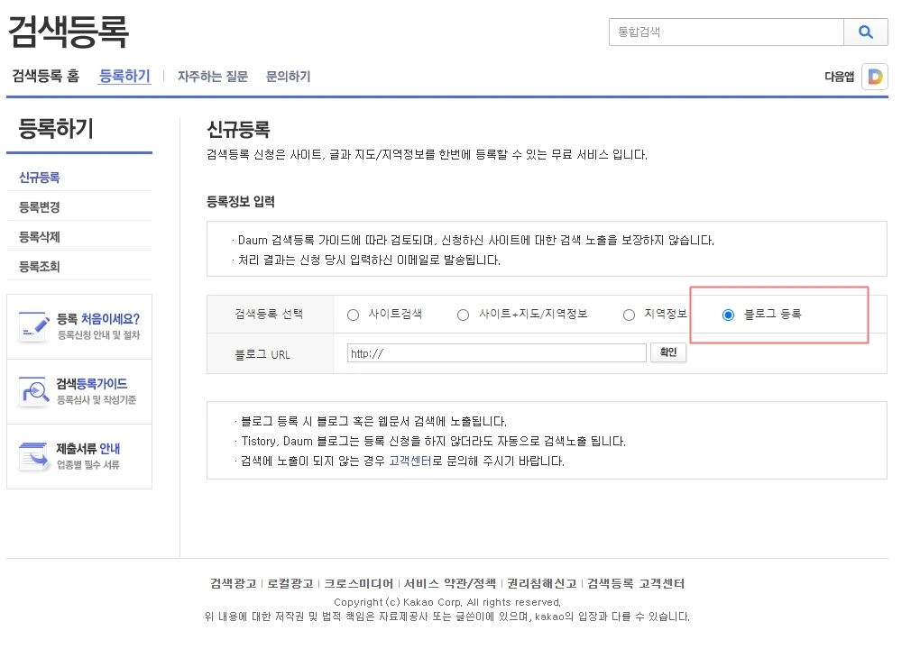Click the document icon beside 제출서류 안내
920x658 pixels.
tap(33, 454)
